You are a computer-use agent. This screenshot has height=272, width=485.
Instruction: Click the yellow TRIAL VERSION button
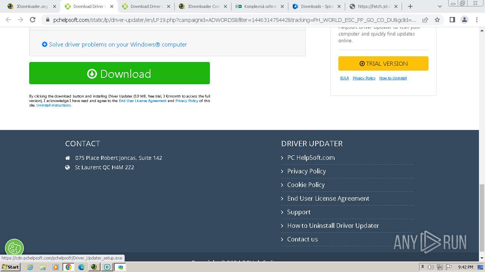[383, 63]
